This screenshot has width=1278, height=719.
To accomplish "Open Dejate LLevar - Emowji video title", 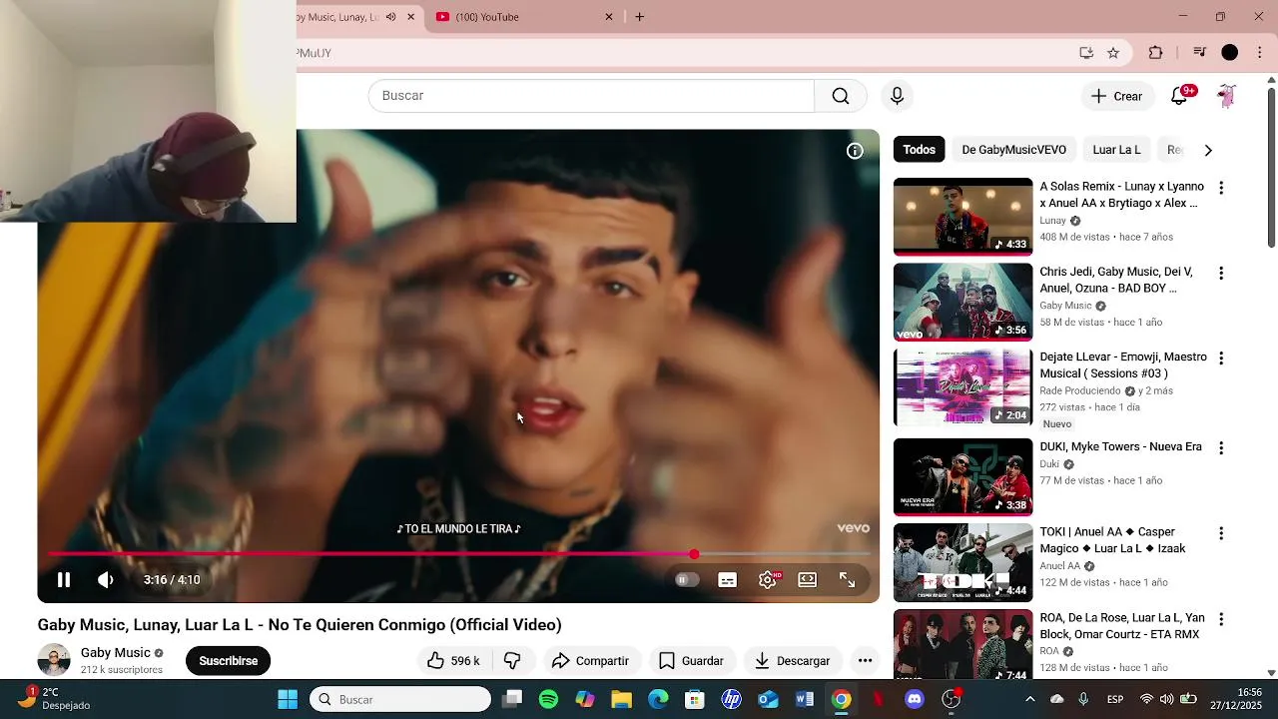I will click(1123, 365).
